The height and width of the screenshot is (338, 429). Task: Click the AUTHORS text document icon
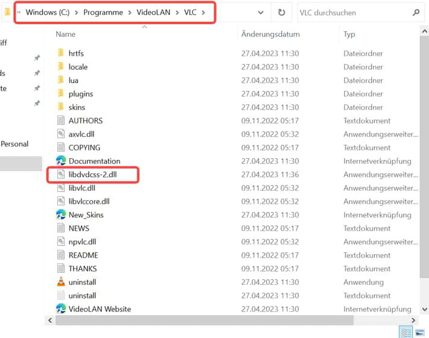click(61, 120)
